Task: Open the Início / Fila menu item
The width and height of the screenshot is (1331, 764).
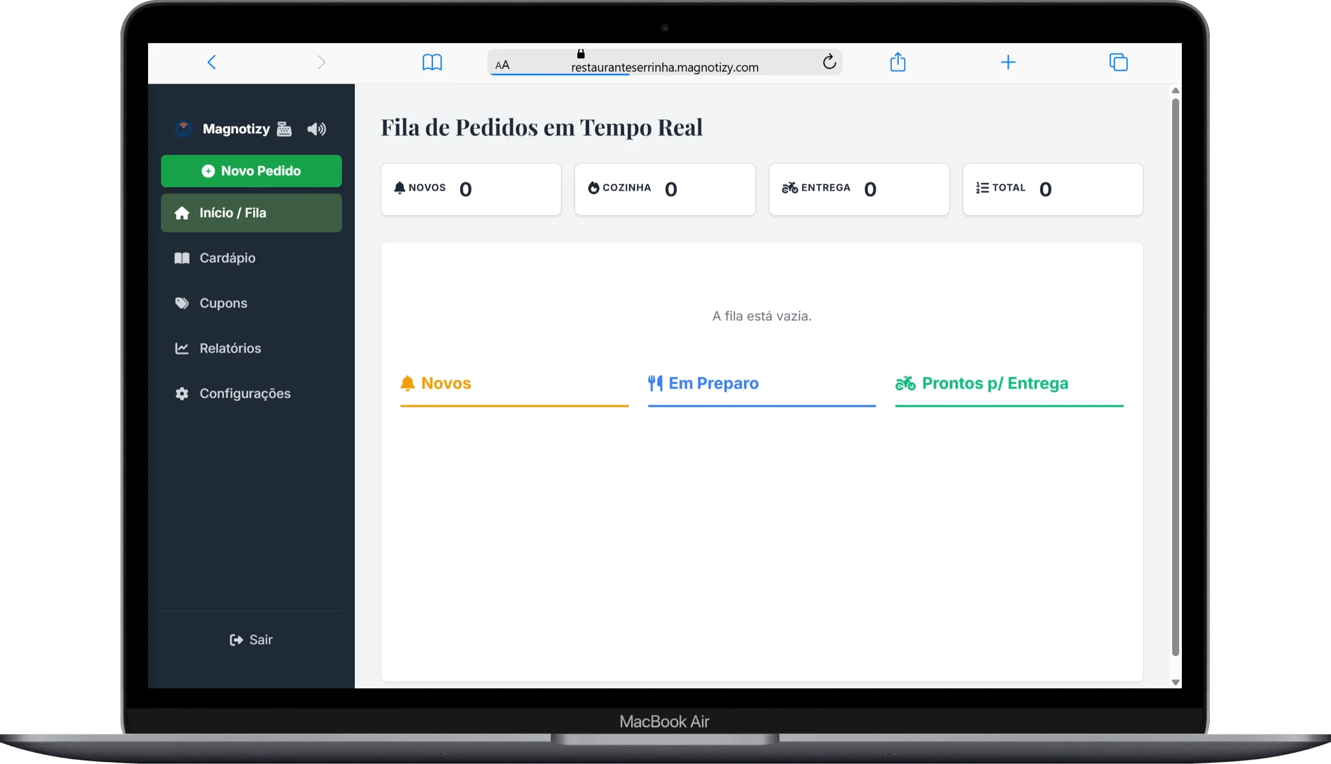Action: (251, 213)
